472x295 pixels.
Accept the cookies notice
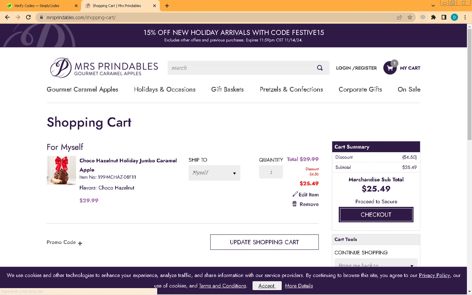267,286
